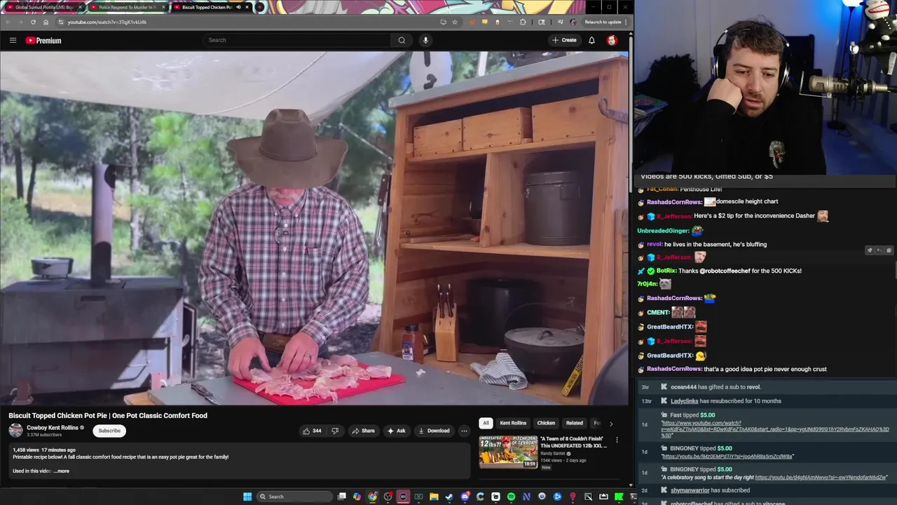897x505 pixels.
Task: Mute the Biscuit Topped Chicken tab audio
Action: (238, 7)
